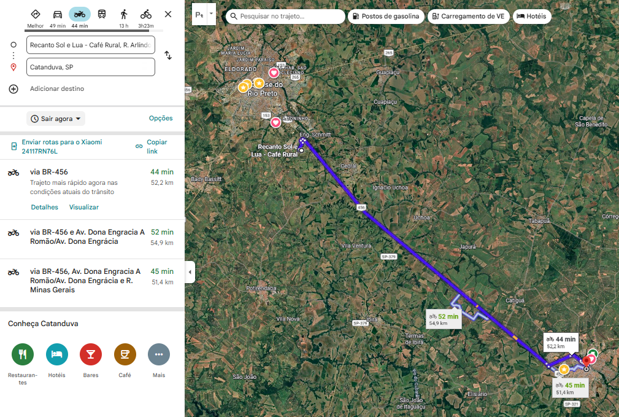The width and height of the screenshot is (619, 417).
Task: Choose the walking travel mode
Action: [124, 15]
